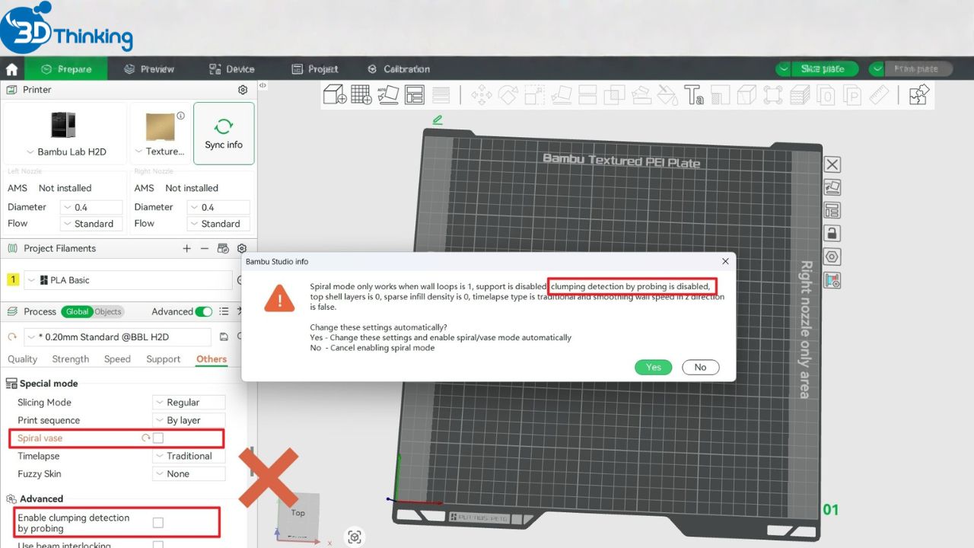
Task: Click the plate lock icon
Action: coord(832,234)
